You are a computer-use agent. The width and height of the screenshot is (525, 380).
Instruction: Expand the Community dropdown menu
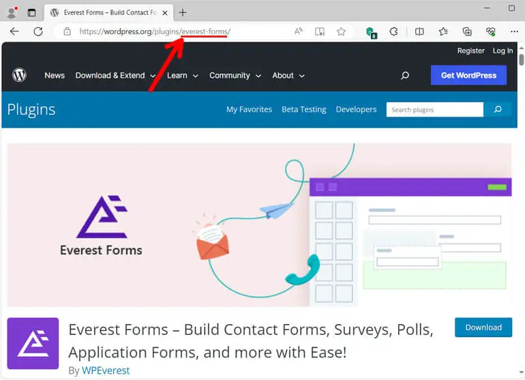point(235,76)
